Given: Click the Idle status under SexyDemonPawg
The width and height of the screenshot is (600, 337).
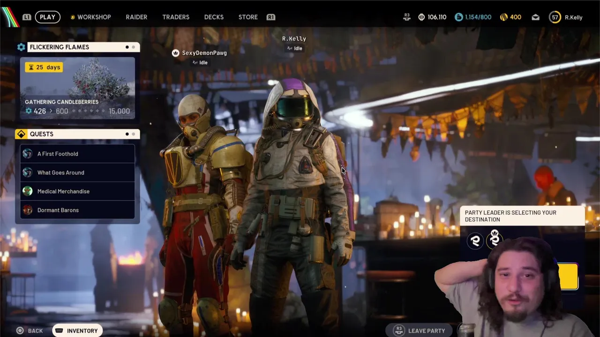Looking at the screenshot, I should [200, 63].
